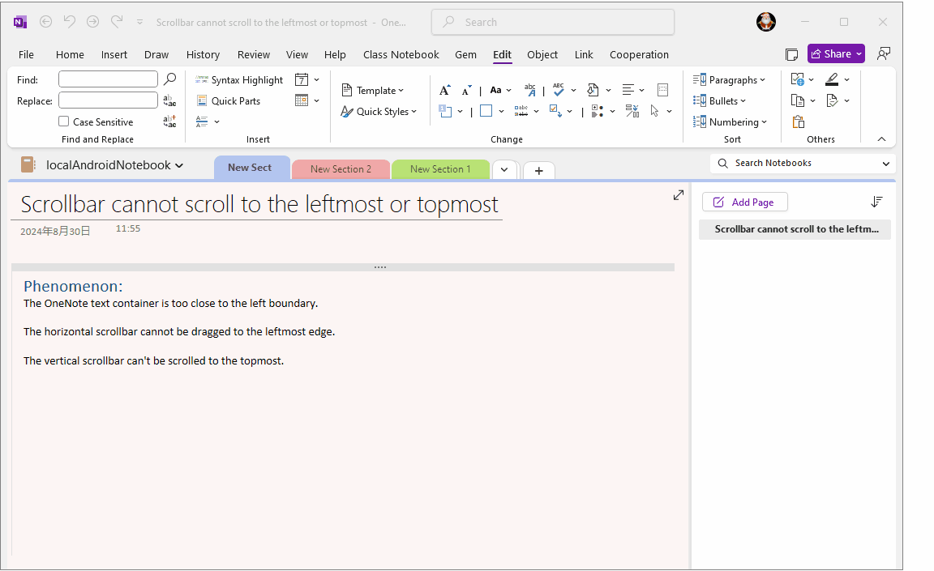934x571 pixels.
Task: Open the Bullets sort dropdown
Action: coord(720,101)
